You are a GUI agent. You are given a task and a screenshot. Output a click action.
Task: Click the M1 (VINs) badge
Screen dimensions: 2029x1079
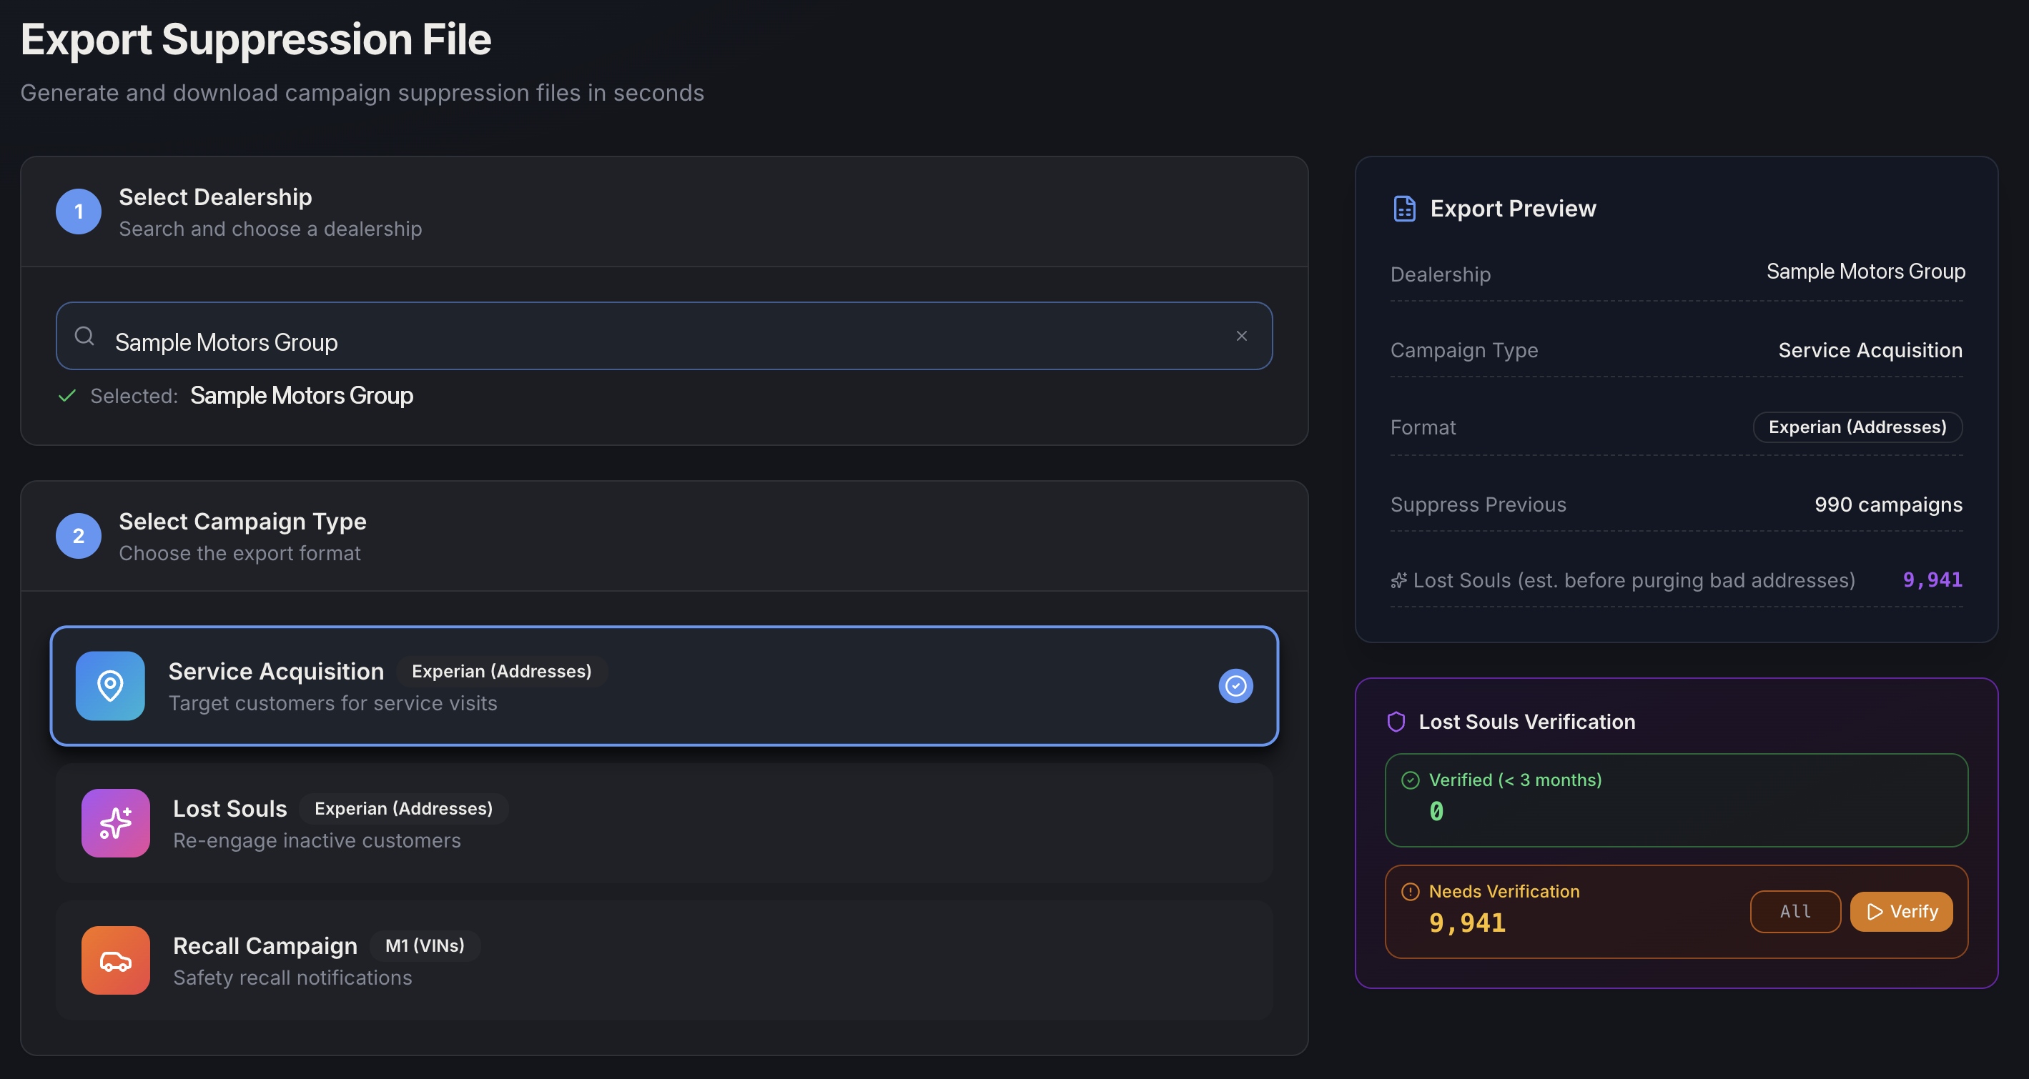(x=425, y=945)
